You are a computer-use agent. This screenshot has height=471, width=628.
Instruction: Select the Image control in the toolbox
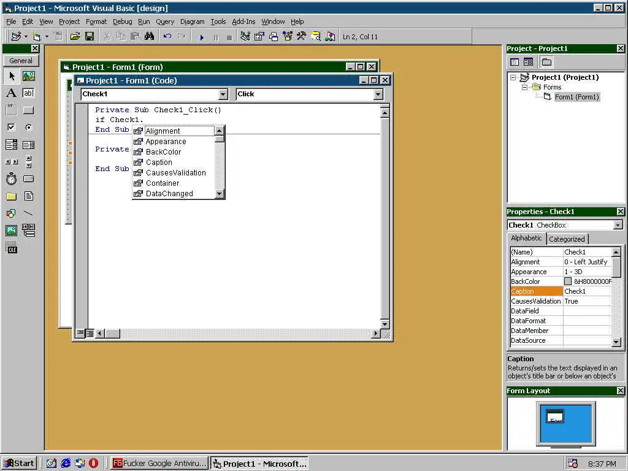(x=12, y=231)
